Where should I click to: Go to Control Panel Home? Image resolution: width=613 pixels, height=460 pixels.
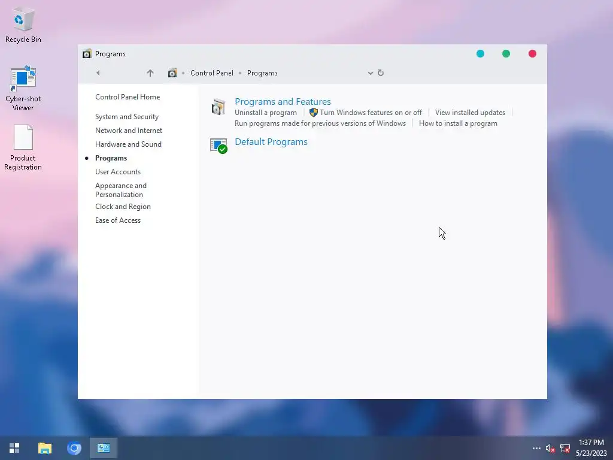point(128,96)
